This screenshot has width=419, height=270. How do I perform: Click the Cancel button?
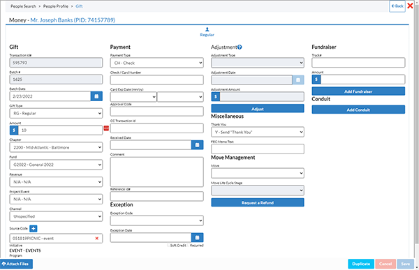coord(385,264)
